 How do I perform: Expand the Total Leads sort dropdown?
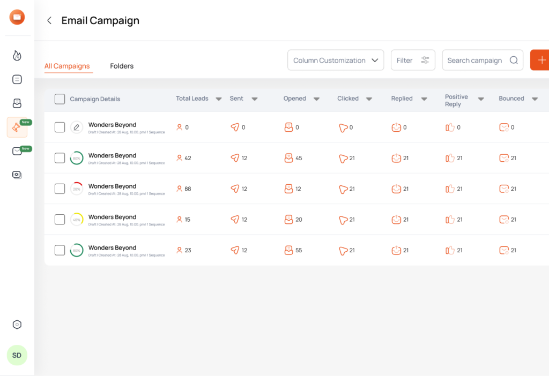click(x=219, y=99)
